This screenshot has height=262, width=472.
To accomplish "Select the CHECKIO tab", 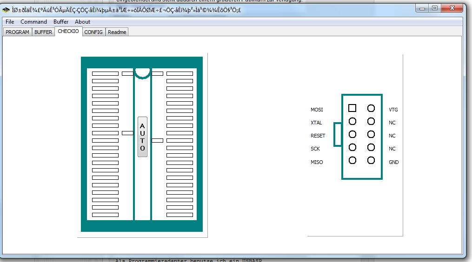I will pyautogui.click(x=68, y=31).
